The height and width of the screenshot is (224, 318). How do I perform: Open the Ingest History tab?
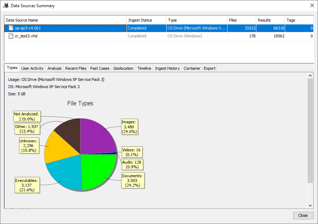(x=167, y=68)
